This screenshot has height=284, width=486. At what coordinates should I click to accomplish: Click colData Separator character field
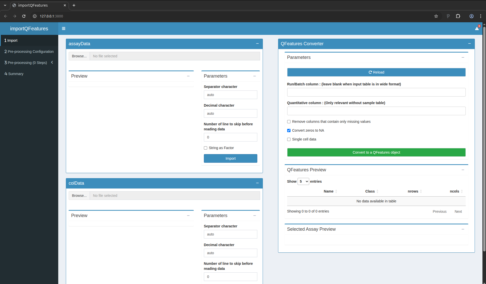[x=230, y=234]
